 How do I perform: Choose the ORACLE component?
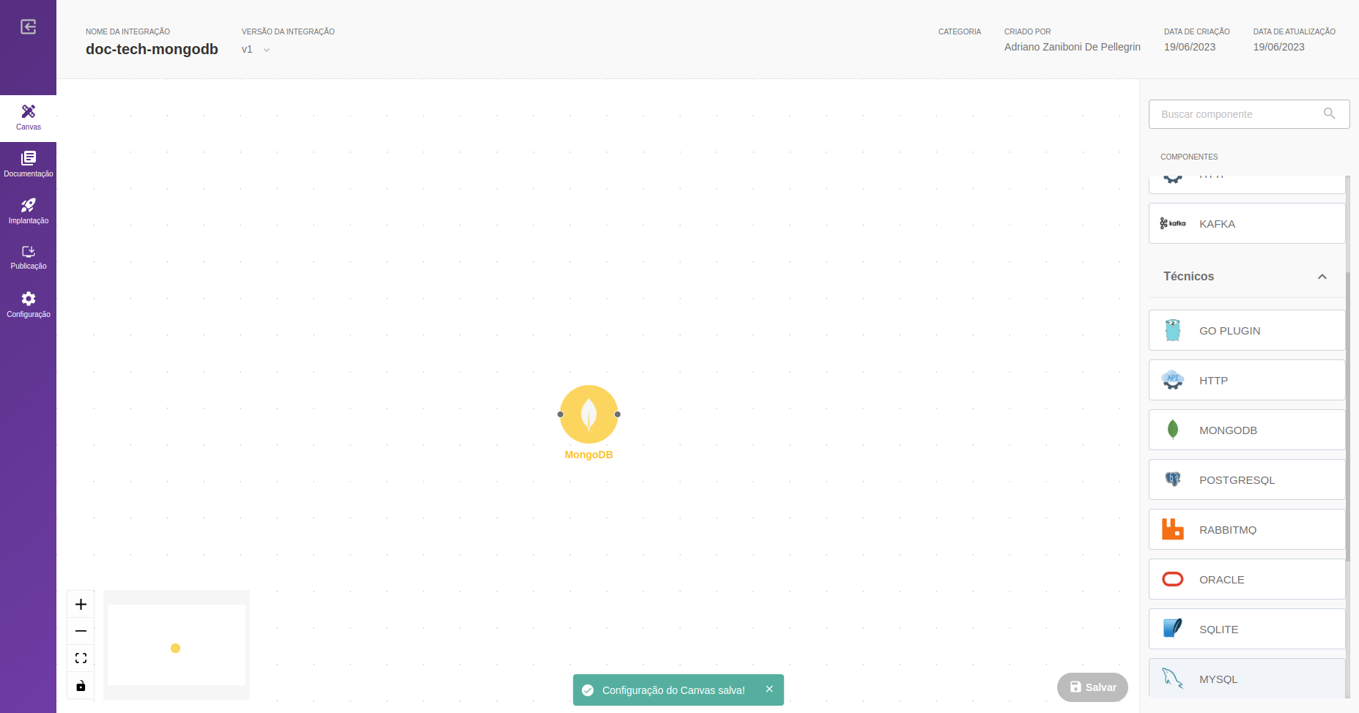pyautogui.click(x=1247, y=579)
